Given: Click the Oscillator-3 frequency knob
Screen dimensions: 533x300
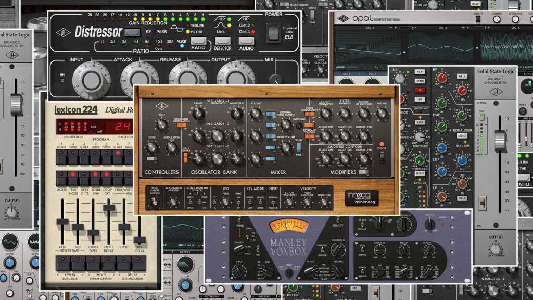Looking at the screenshot, I should tap(218, 158).
